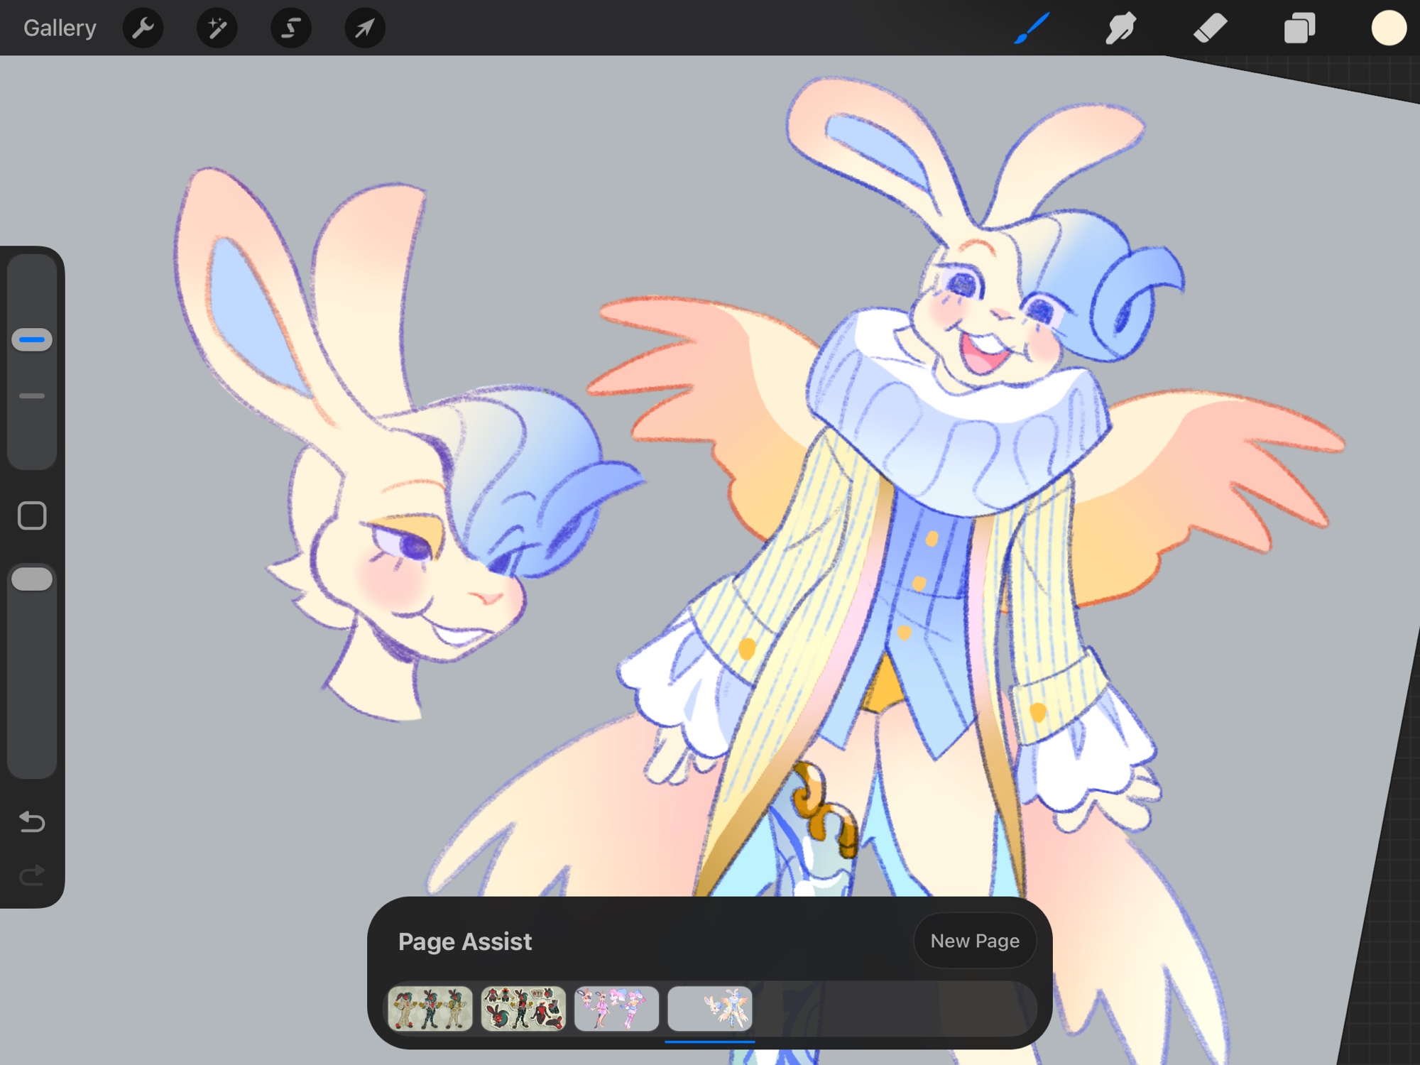Activate the Selection tool

point(290,28)
